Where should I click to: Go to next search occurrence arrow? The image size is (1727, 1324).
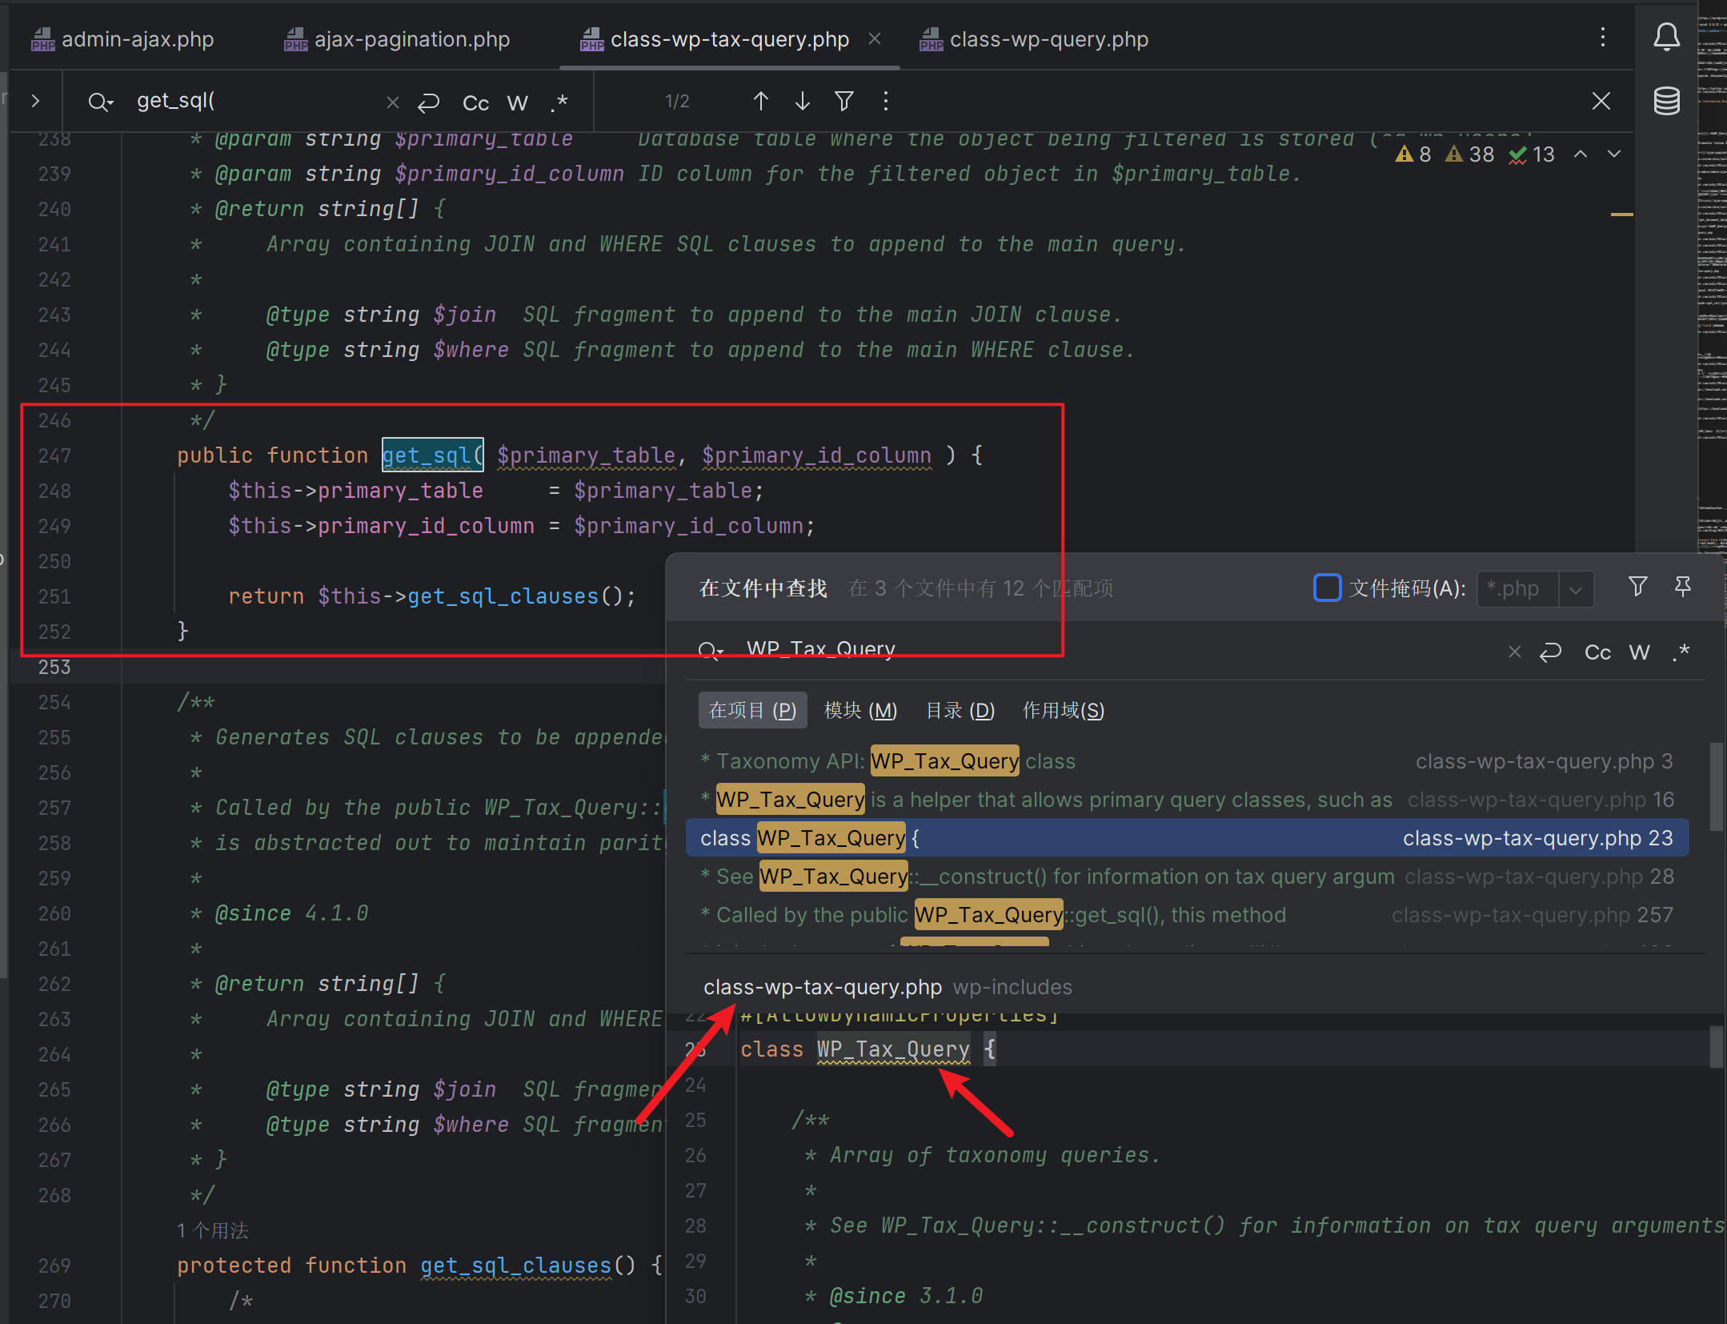[802, 101]
